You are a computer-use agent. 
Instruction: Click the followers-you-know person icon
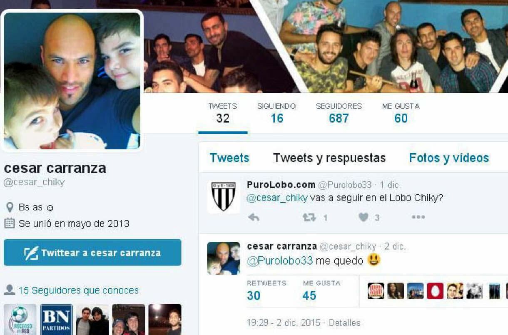(x=9, y=290)
